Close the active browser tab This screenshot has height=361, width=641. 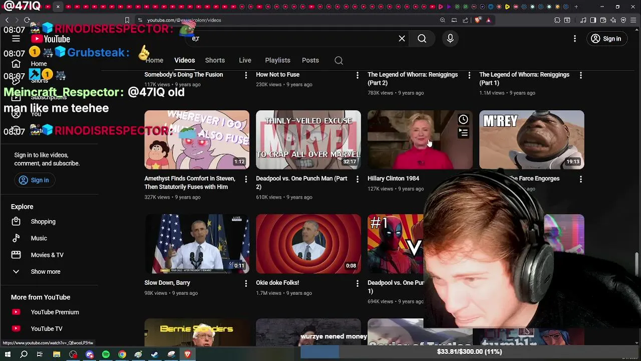[58, 7]
